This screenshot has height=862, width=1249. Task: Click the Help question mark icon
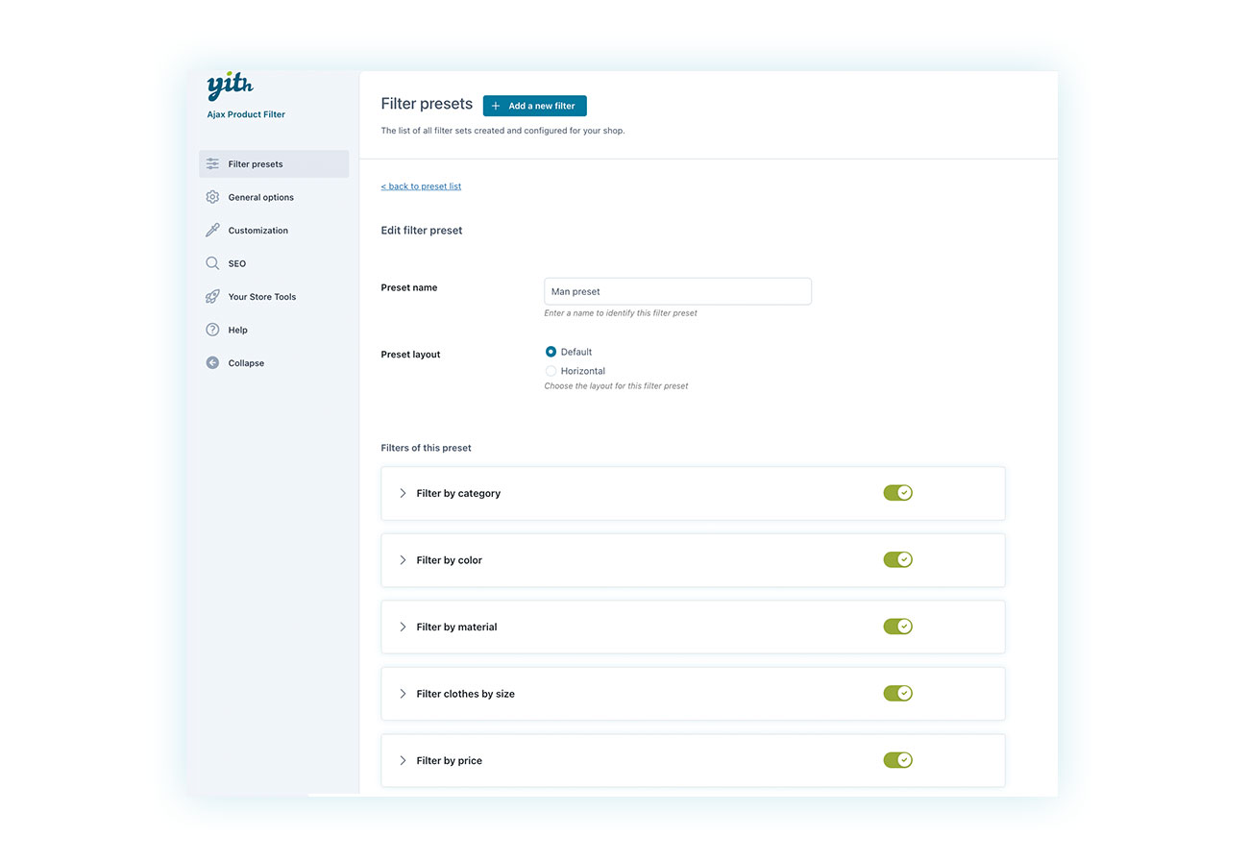[212, 330]
